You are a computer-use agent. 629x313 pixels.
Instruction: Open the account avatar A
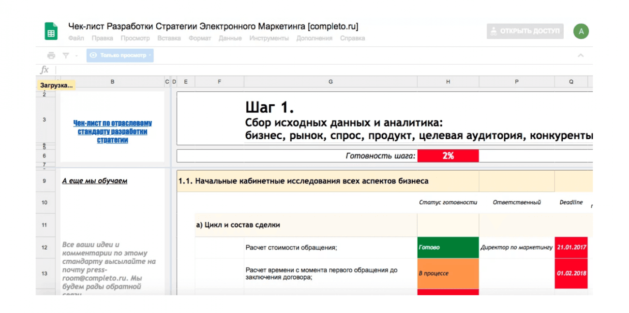tap(581, 31)
